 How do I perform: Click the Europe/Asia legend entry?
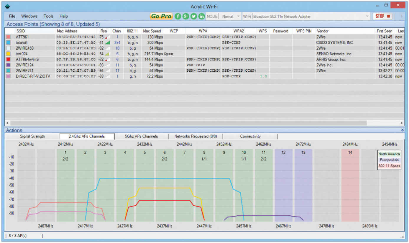[x=389, y=160]
